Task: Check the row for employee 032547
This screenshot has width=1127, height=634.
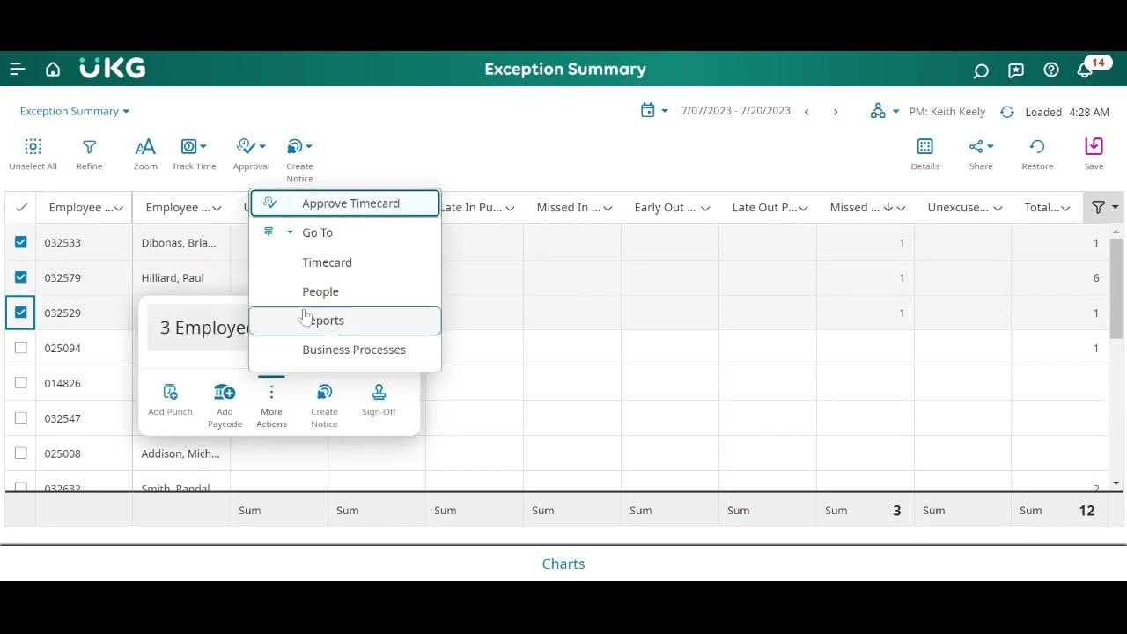Action: coord(21,418)
